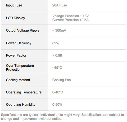
Task: Select Current Precision ±0.5A text
Action: coord(70,20)
